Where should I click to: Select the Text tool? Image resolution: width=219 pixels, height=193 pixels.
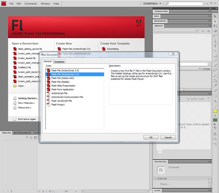[215, 46]
